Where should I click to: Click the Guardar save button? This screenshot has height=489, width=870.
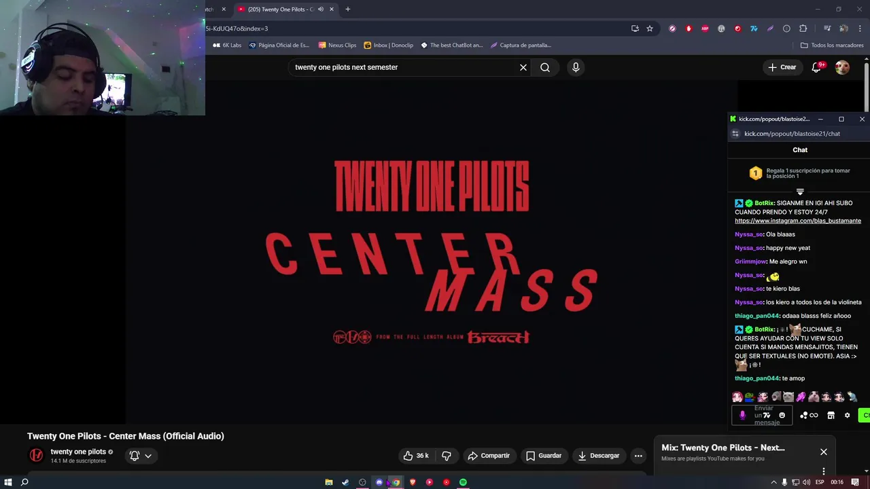pyautogui.click(x=544, y=456)
